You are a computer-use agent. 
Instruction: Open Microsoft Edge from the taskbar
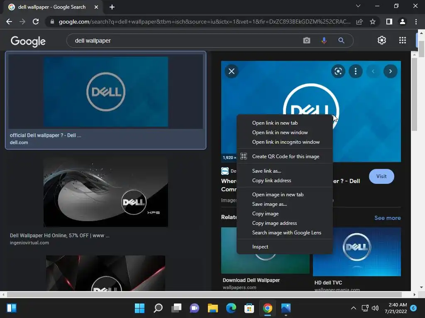point(231,308)
